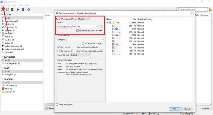Select Stalled Downloading (0) filter
Viewport: 213px width, 115px height.
point(14,49)
